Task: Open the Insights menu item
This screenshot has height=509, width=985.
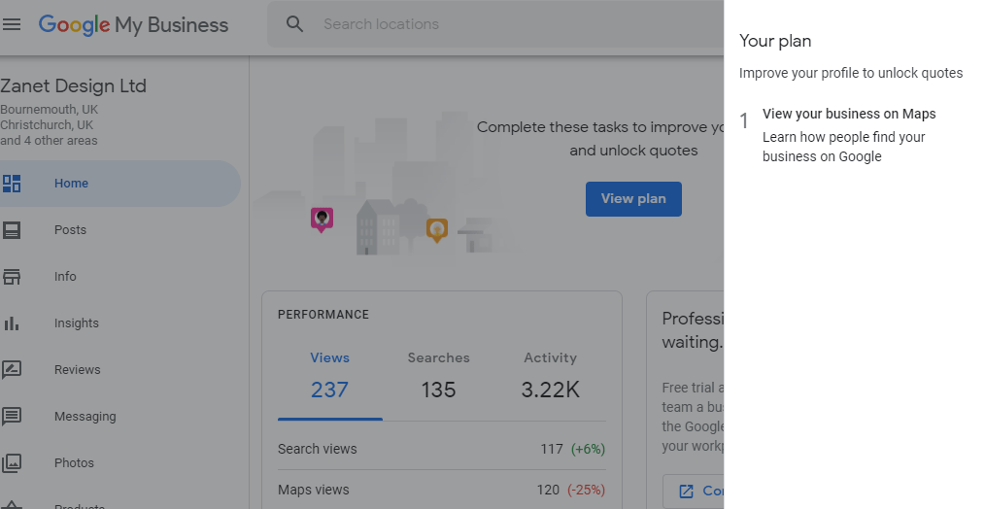Action: pos(77,323)
